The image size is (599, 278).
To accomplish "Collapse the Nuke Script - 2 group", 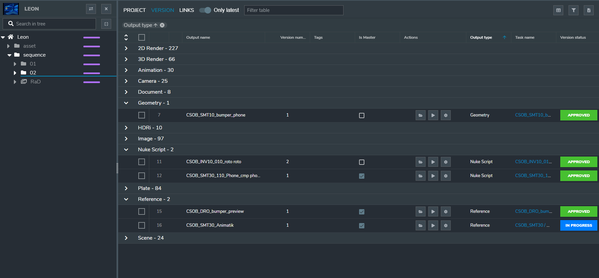I will click(x=126, y=150).
